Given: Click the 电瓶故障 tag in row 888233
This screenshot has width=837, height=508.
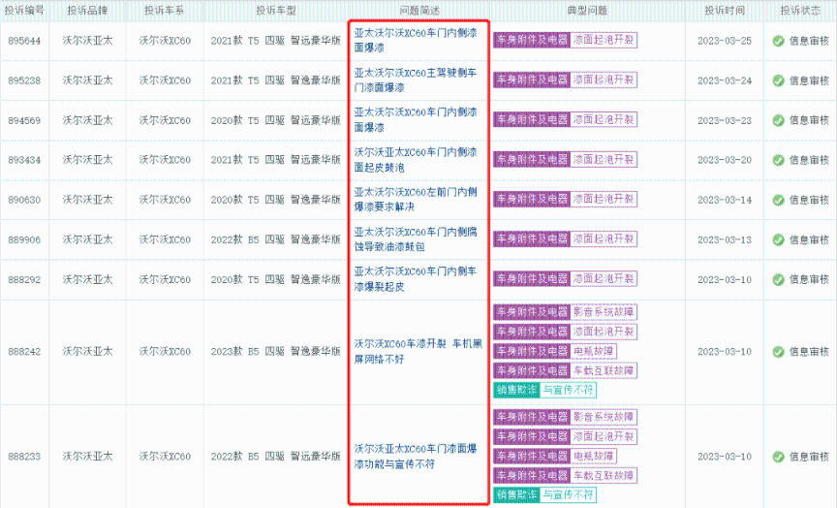Looking at the screenshot, I should pyautogui.click(x=594, y=456).
